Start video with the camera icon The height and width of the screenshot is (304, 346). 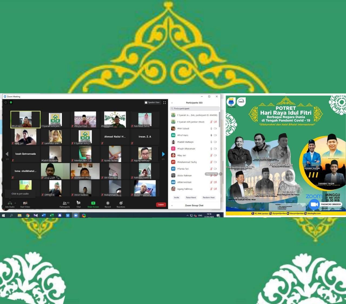pos(25,203)
